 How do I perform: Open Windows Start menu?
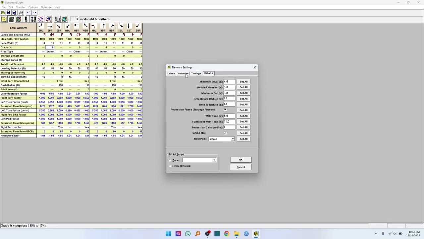point(168,234)
